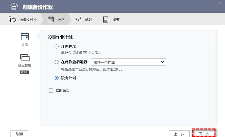The height and width of the screenshot is (137, 225).
Task: Close the 创建备份作业 dialog
Action: click(x=220, y=3)
